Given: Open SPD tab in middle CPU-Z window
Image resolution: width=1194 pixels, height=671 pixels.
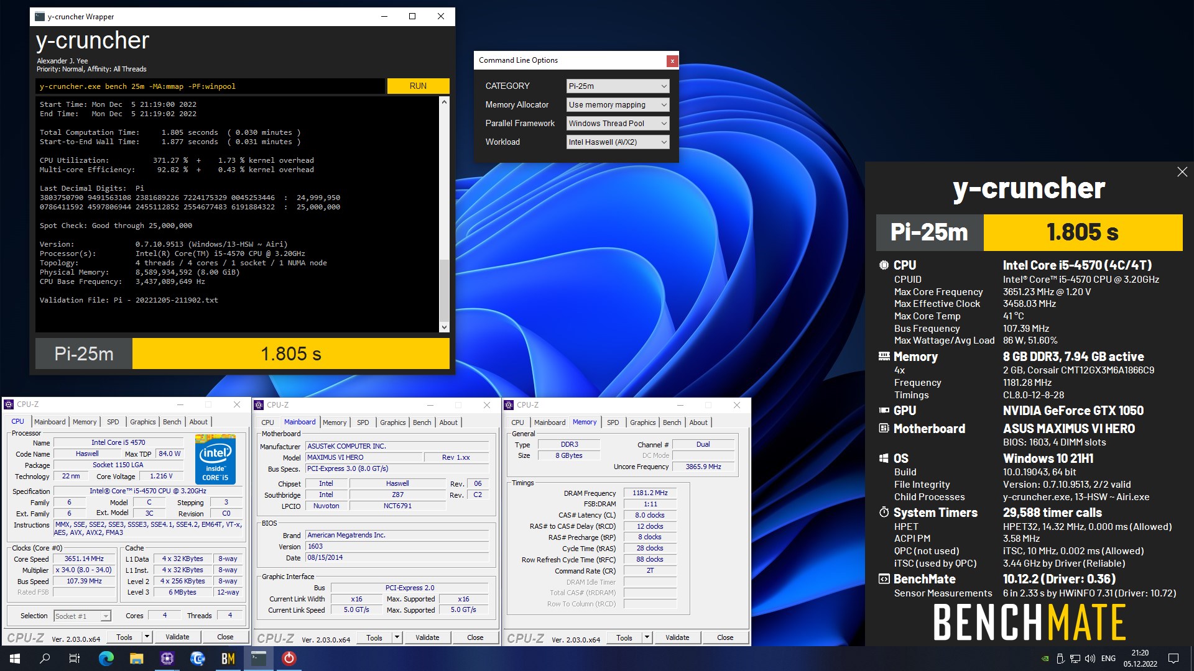Looking at the screenshot, I should (363, 422).
